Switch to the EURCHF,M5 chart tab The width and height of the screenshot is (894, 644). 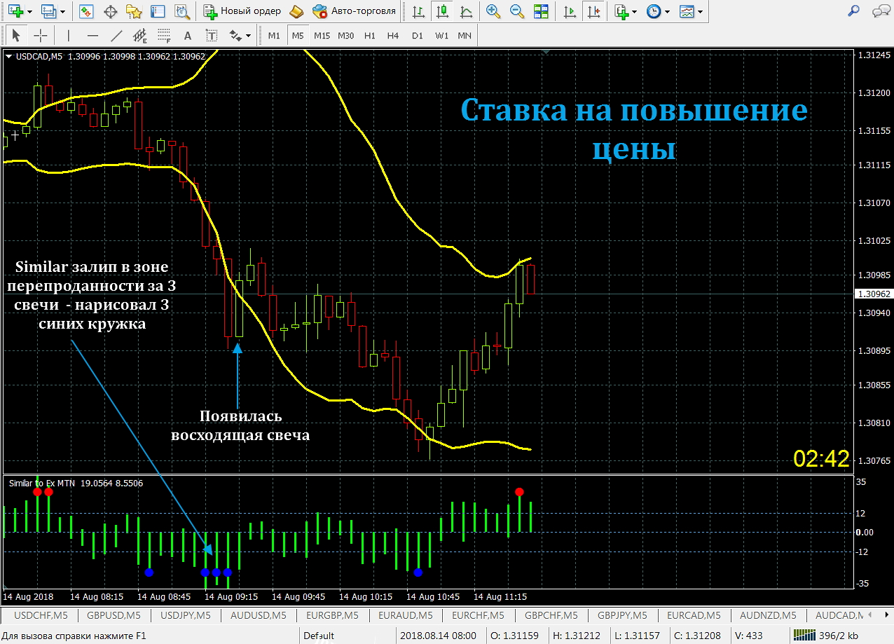point(479,615)
